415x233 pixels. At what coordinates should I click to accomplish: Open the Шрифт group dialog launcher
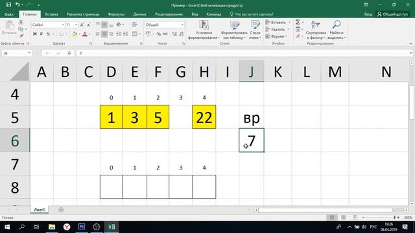pyautogui.click(x=91, y=43)
